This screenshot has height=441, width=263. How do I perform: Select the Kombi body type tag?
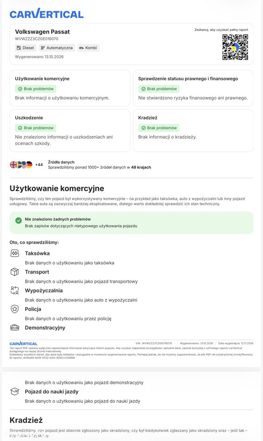tap(88, 48)
